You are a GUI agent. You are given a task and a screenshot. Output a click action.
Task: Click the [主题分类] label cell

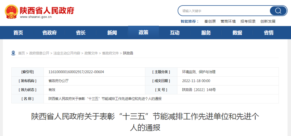pos(161,72)
